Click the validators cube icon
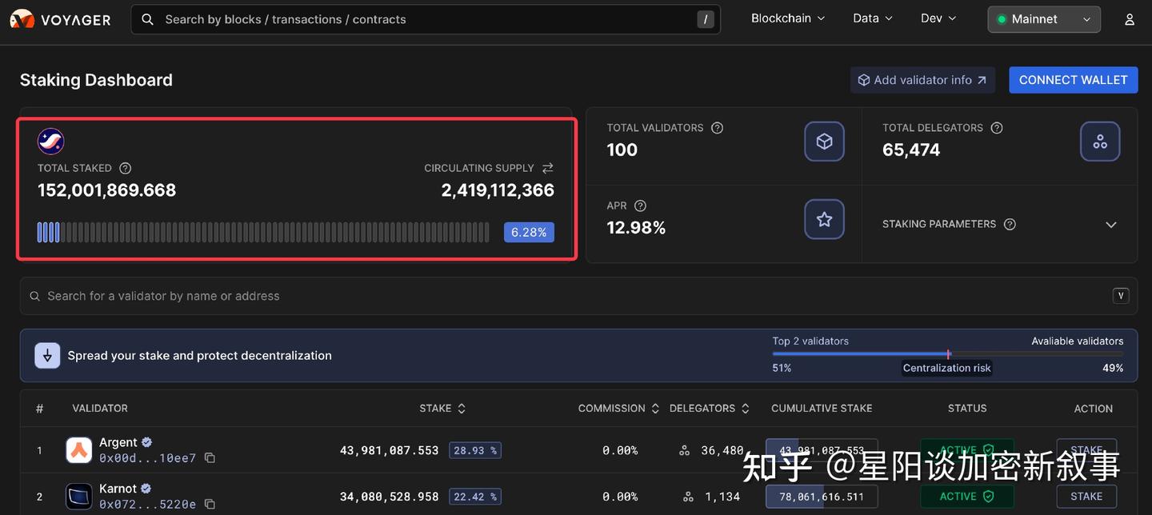The height and width of the screenshot is (515, 1152). pos(824,142)
